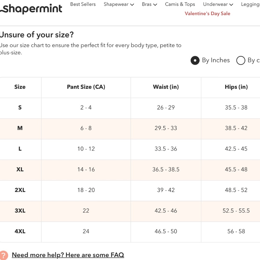The width and height of the screenshot is (260, 260).
Task: Click the Waist (in) column header
Action: 166,87
